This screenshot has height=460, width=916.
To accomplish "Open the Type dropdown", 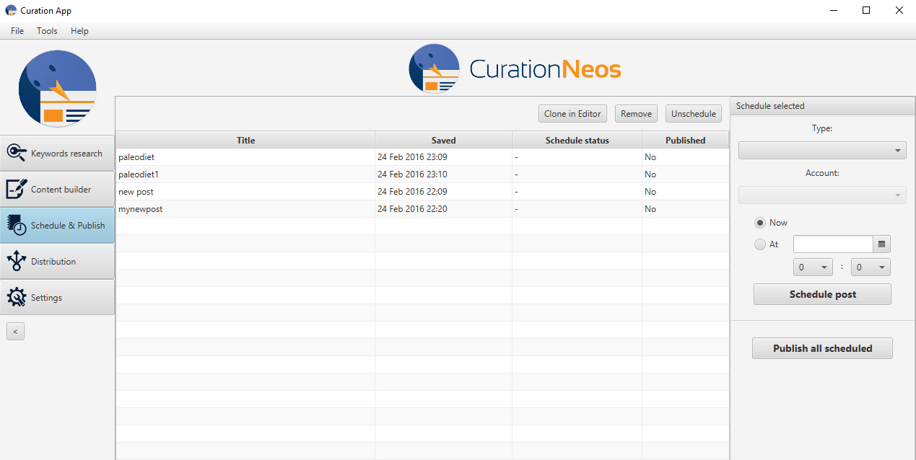I will (822, 151).
